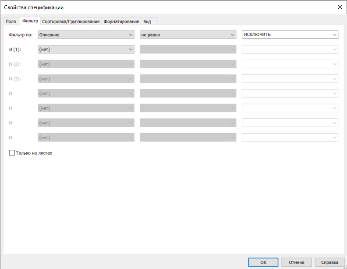Open the Сортировка/Группирование tab
347x269 pixels.
pos(71,21)
